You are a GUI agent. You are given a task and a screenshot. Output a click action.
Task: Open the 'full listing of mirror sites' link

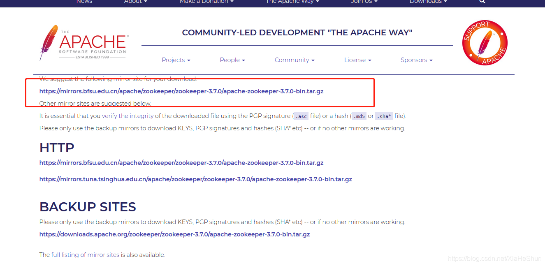click(85, 255)
